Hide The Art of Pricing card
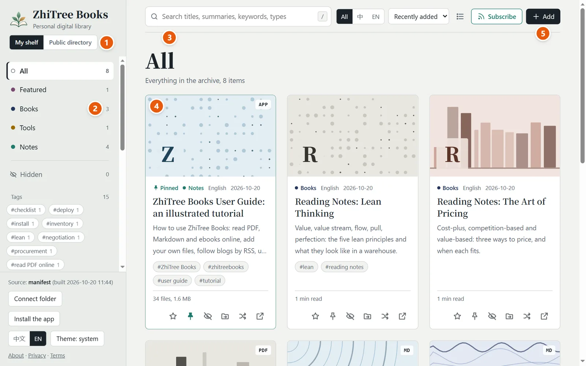586x366 pixels. (492, 316)
